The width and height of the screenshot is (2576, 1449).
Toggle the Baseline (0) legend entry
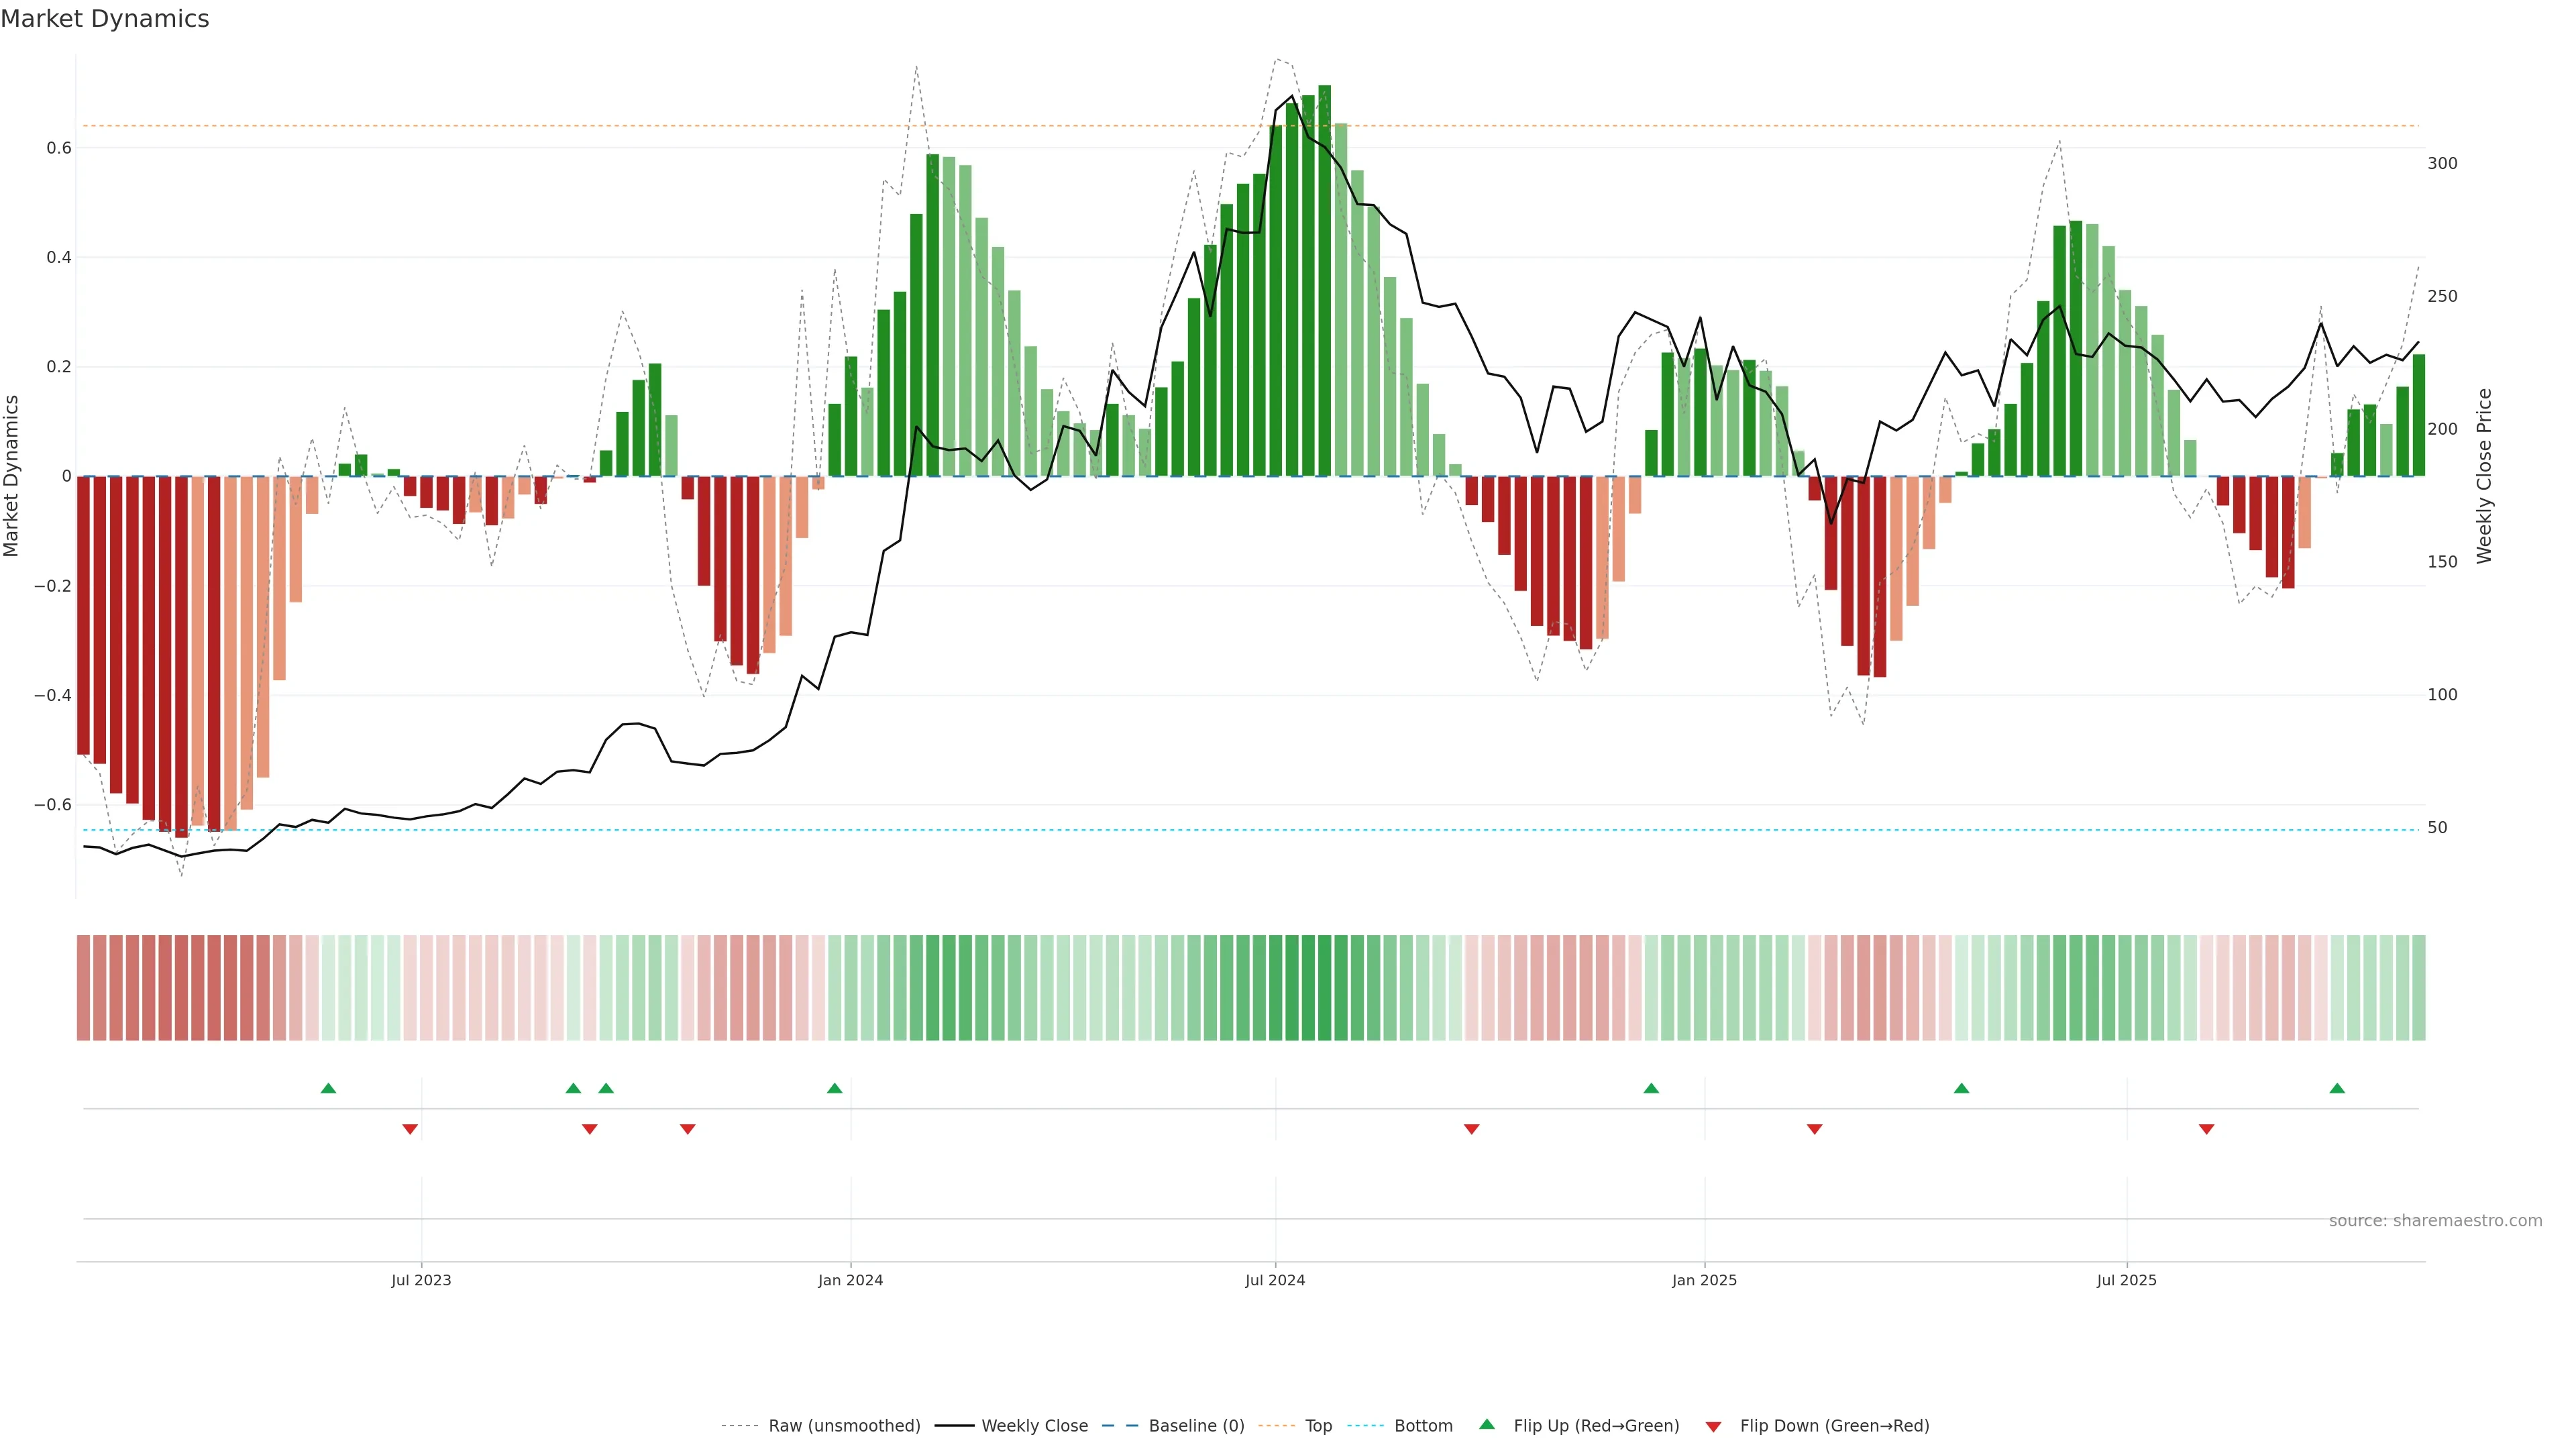1196,1426
